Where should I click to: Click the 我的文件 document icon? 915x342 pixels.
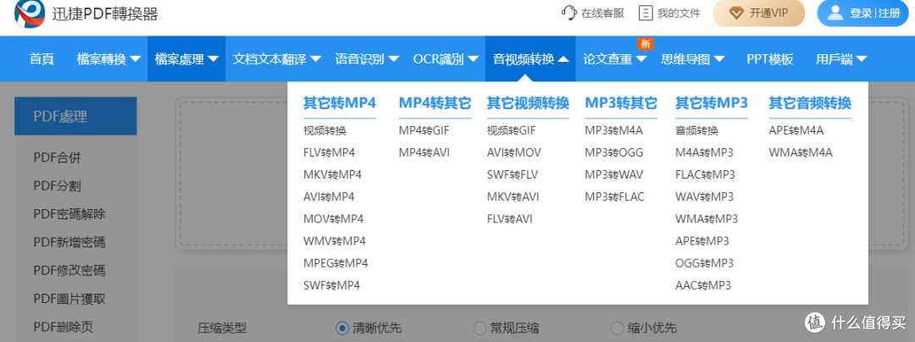pyautogui.click(x=646, y=13)
